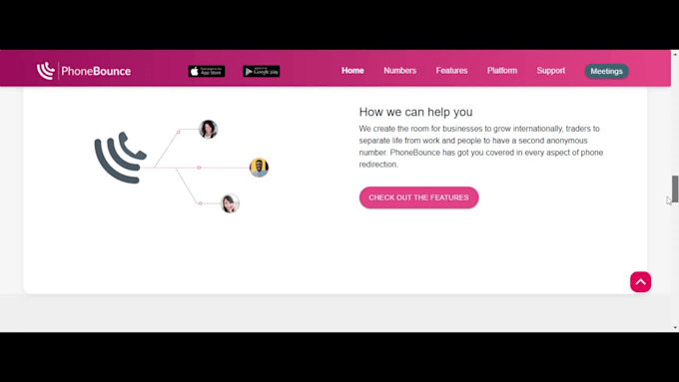This screenshot has height=382, width=679.
Task: Click the scrollbar up arrow
Action: point(675,54)
